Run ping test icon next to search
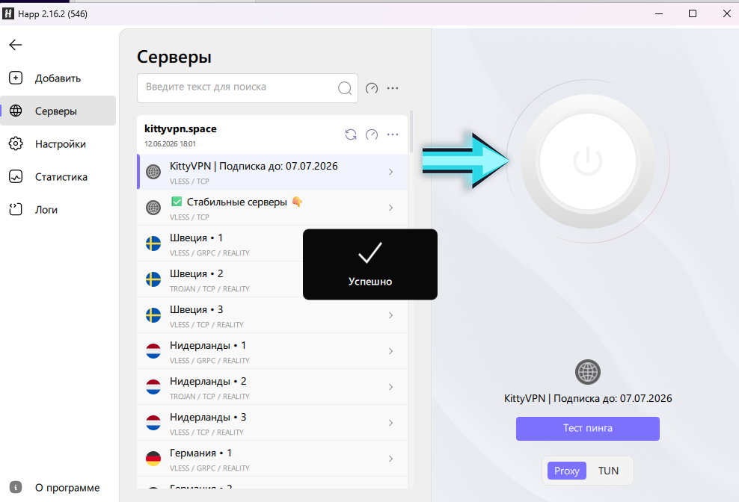This screenshot has width=739, height=502. tap(372, 88)
